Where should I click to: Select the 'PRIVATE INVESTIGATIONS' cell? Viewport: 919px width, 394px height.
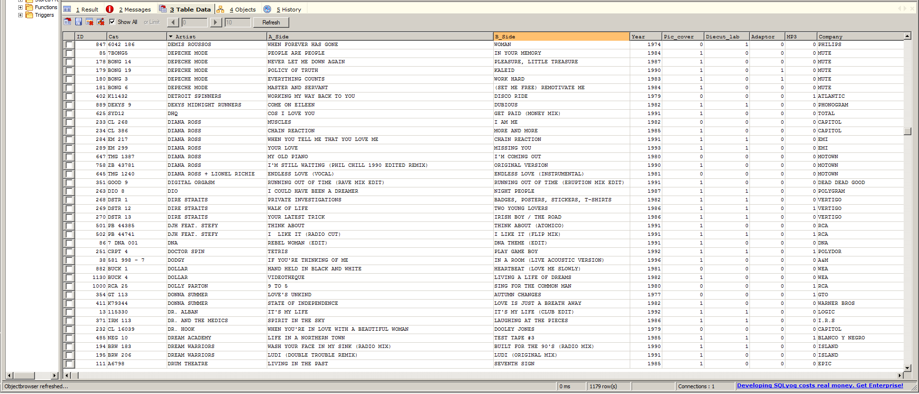(380, 200)
